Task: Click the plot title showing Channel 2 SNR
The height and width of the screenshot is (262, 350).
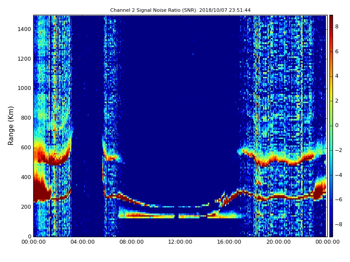Action: [180, 10]
